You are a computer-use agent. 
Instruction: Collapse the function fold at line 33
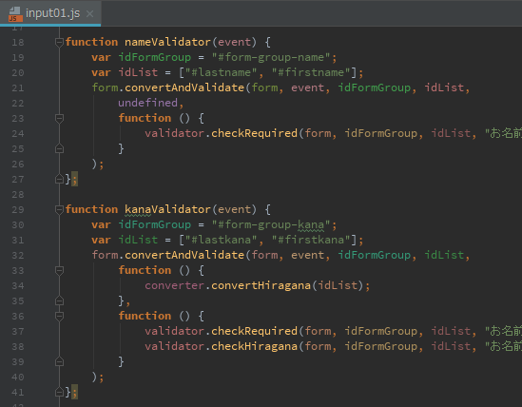(59, 270)
